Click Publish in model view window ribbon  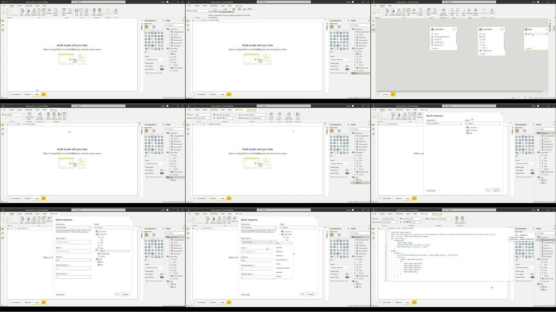click(492, 11)
